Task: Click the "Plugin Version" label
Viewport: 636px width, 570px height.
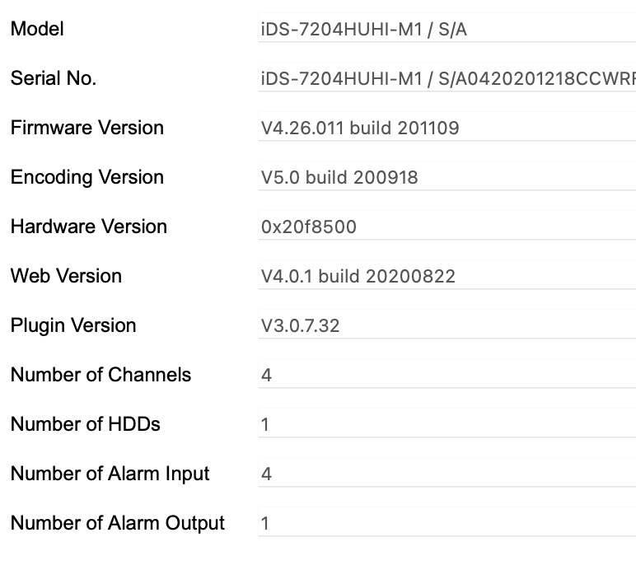Action: (73, 326)
